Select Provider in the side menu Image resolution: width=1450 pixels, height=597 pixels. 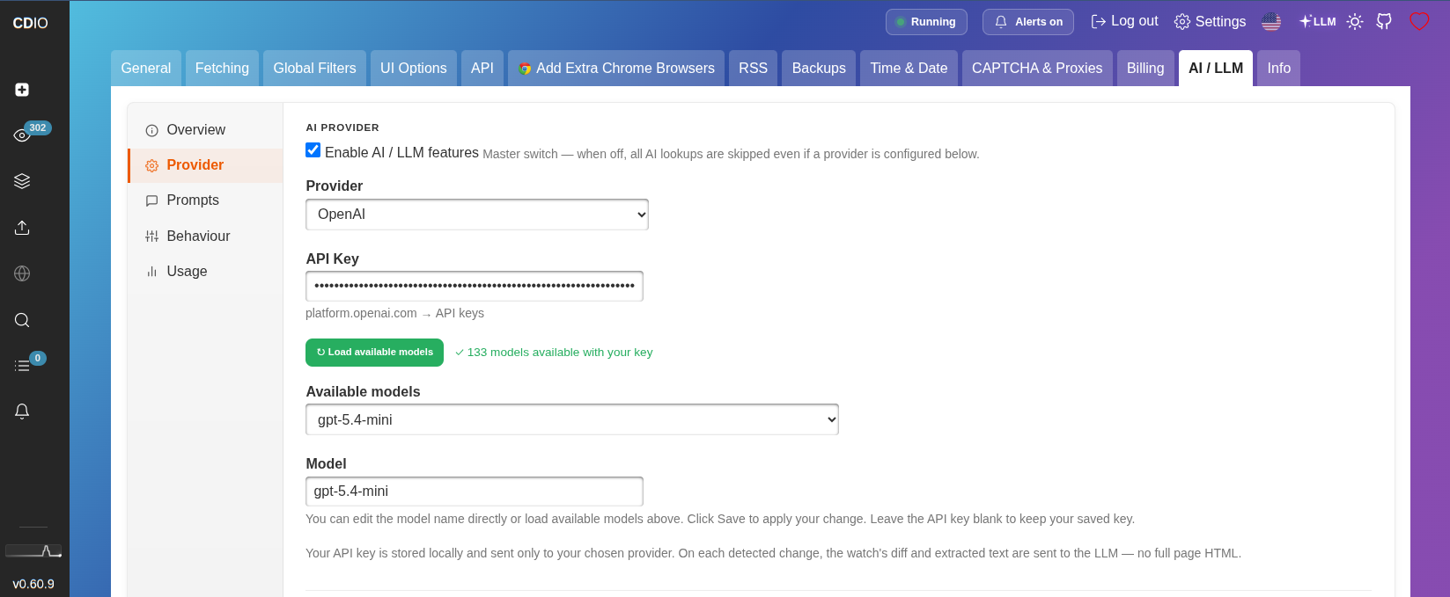point(205,165)
